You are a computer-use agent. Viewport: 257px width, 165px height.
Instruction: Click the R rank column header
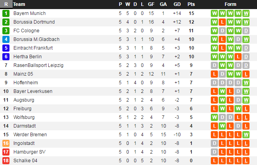click(x=6, y=4)
